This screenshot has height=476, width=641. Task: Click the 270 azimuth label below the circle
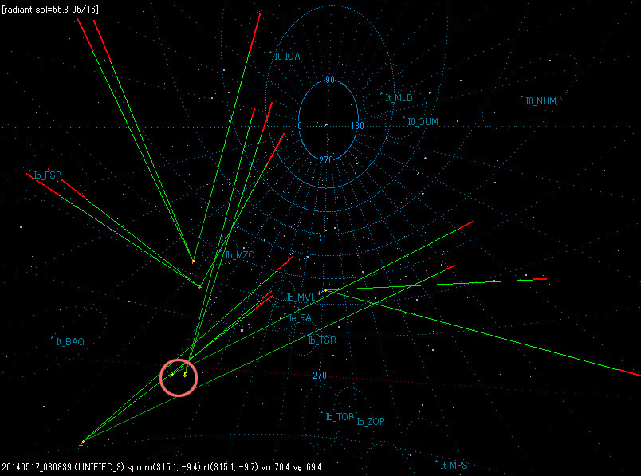pos(320,373)
